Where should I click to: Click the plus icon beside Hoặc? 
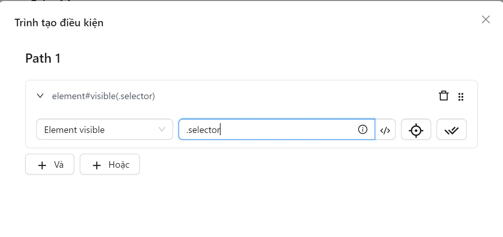point(96,165)
